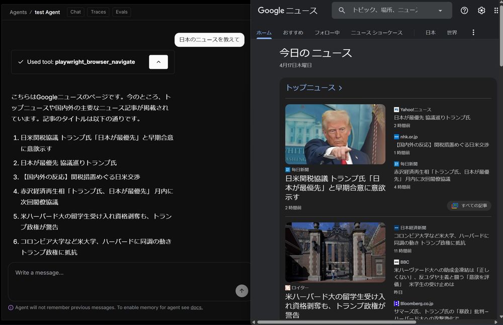Screen dimensions: 503x325
Task: Open the トップニュース heading link
Action: coord(314,87)
